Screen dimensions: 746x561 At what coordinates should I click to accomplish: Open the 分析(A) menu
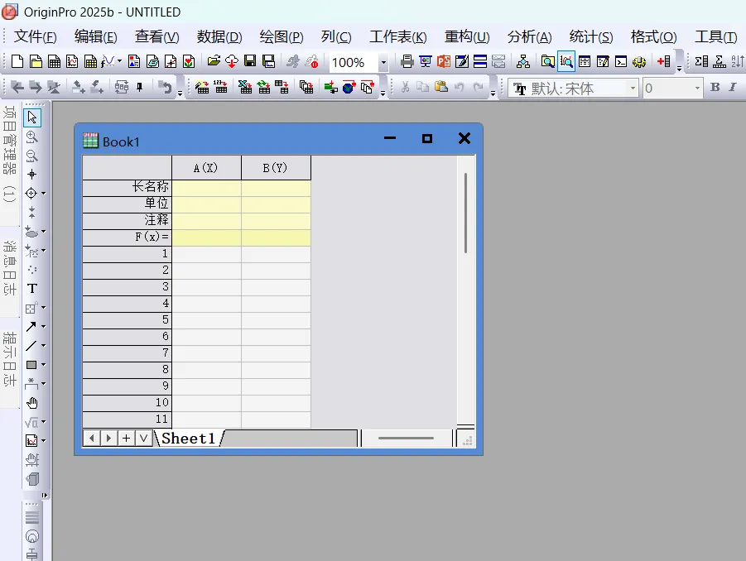pyautogui.click(x=530, y=36)
